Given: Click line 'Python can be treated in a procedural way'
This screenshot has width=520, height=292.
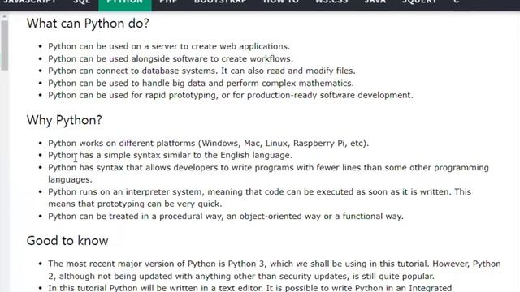Looking at the screenshot, I should point(226,217).
